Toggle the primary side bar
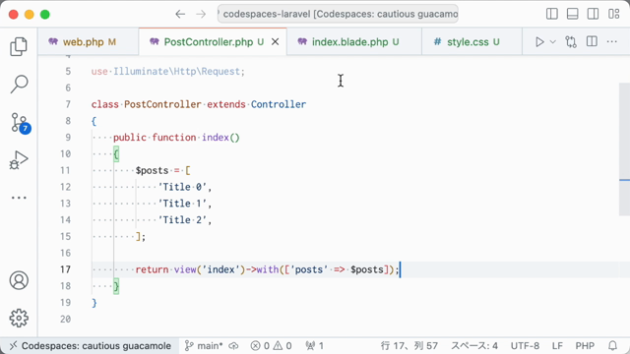Image resolution: width=630 pixels, height=354 pixels. (552, 14)
